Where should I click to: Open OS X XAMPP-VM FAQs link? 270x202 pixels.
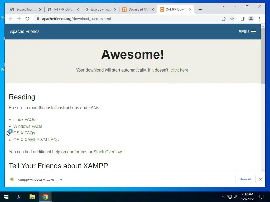36,140
